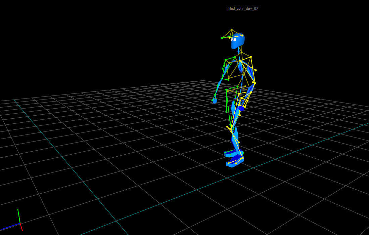369x235 pixels.
Task: Select the blue head segment with eyes
Action: coord(238,41)
